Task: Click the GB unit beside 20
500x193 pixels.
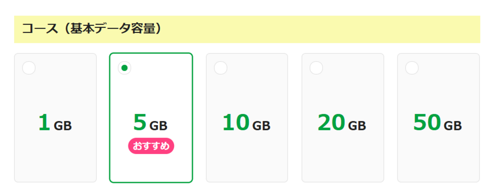Action: coord(357,125)
